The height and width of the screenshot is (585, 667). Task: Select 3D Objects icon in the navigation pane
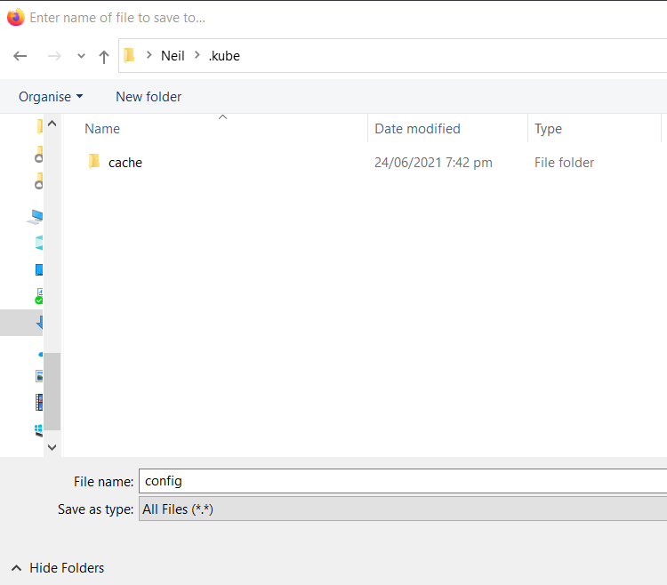39,244
